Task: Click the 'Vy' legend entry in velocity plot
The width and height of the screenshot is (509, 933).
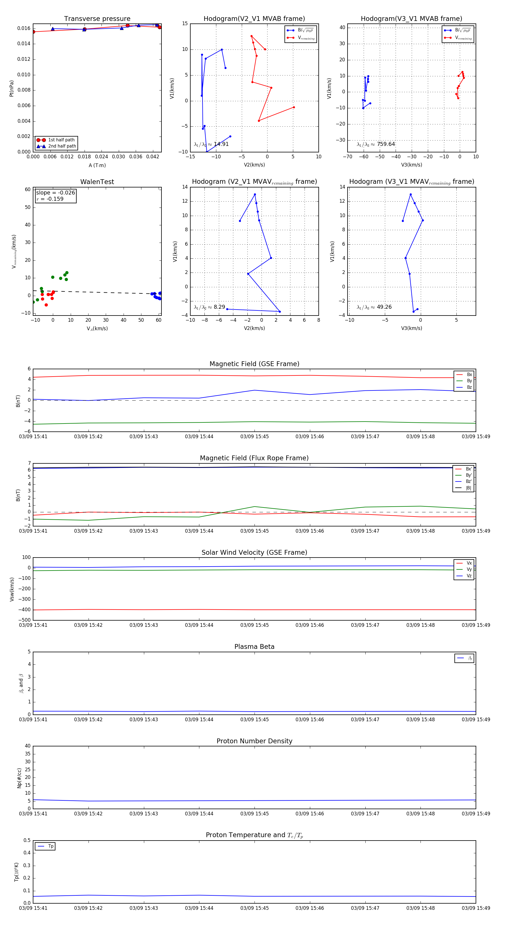Action: tap(464, 569)
